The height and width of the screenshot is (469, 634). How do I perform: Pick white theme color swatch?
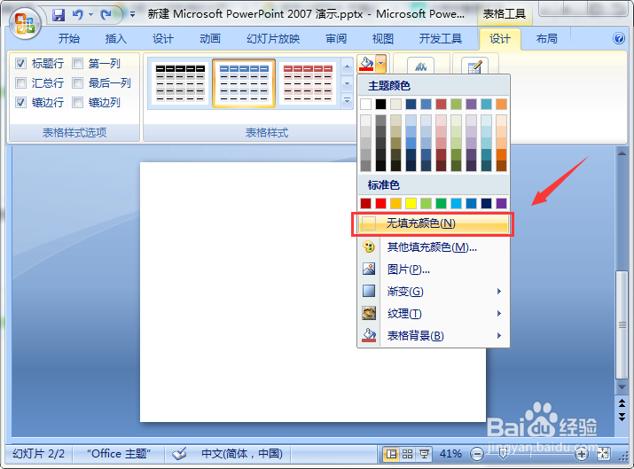click(x=365, y=104)
